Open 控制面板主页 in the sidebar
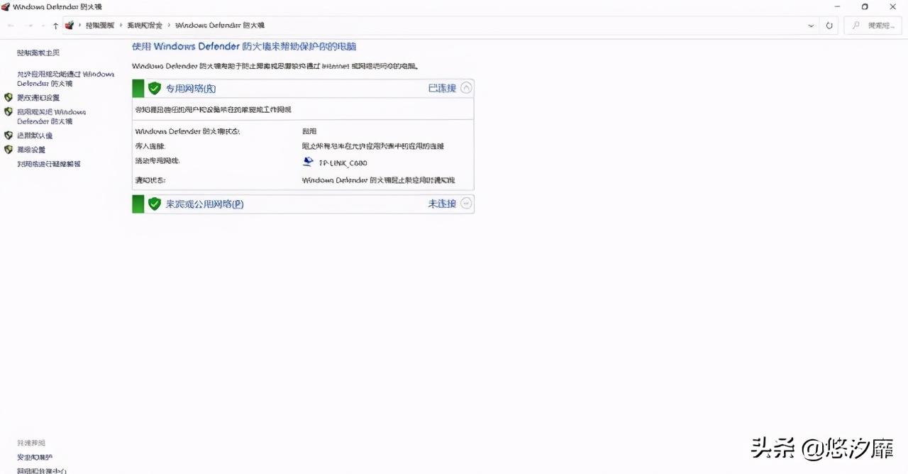This screenshot has height=474, width=908. [x=38, y=53]
